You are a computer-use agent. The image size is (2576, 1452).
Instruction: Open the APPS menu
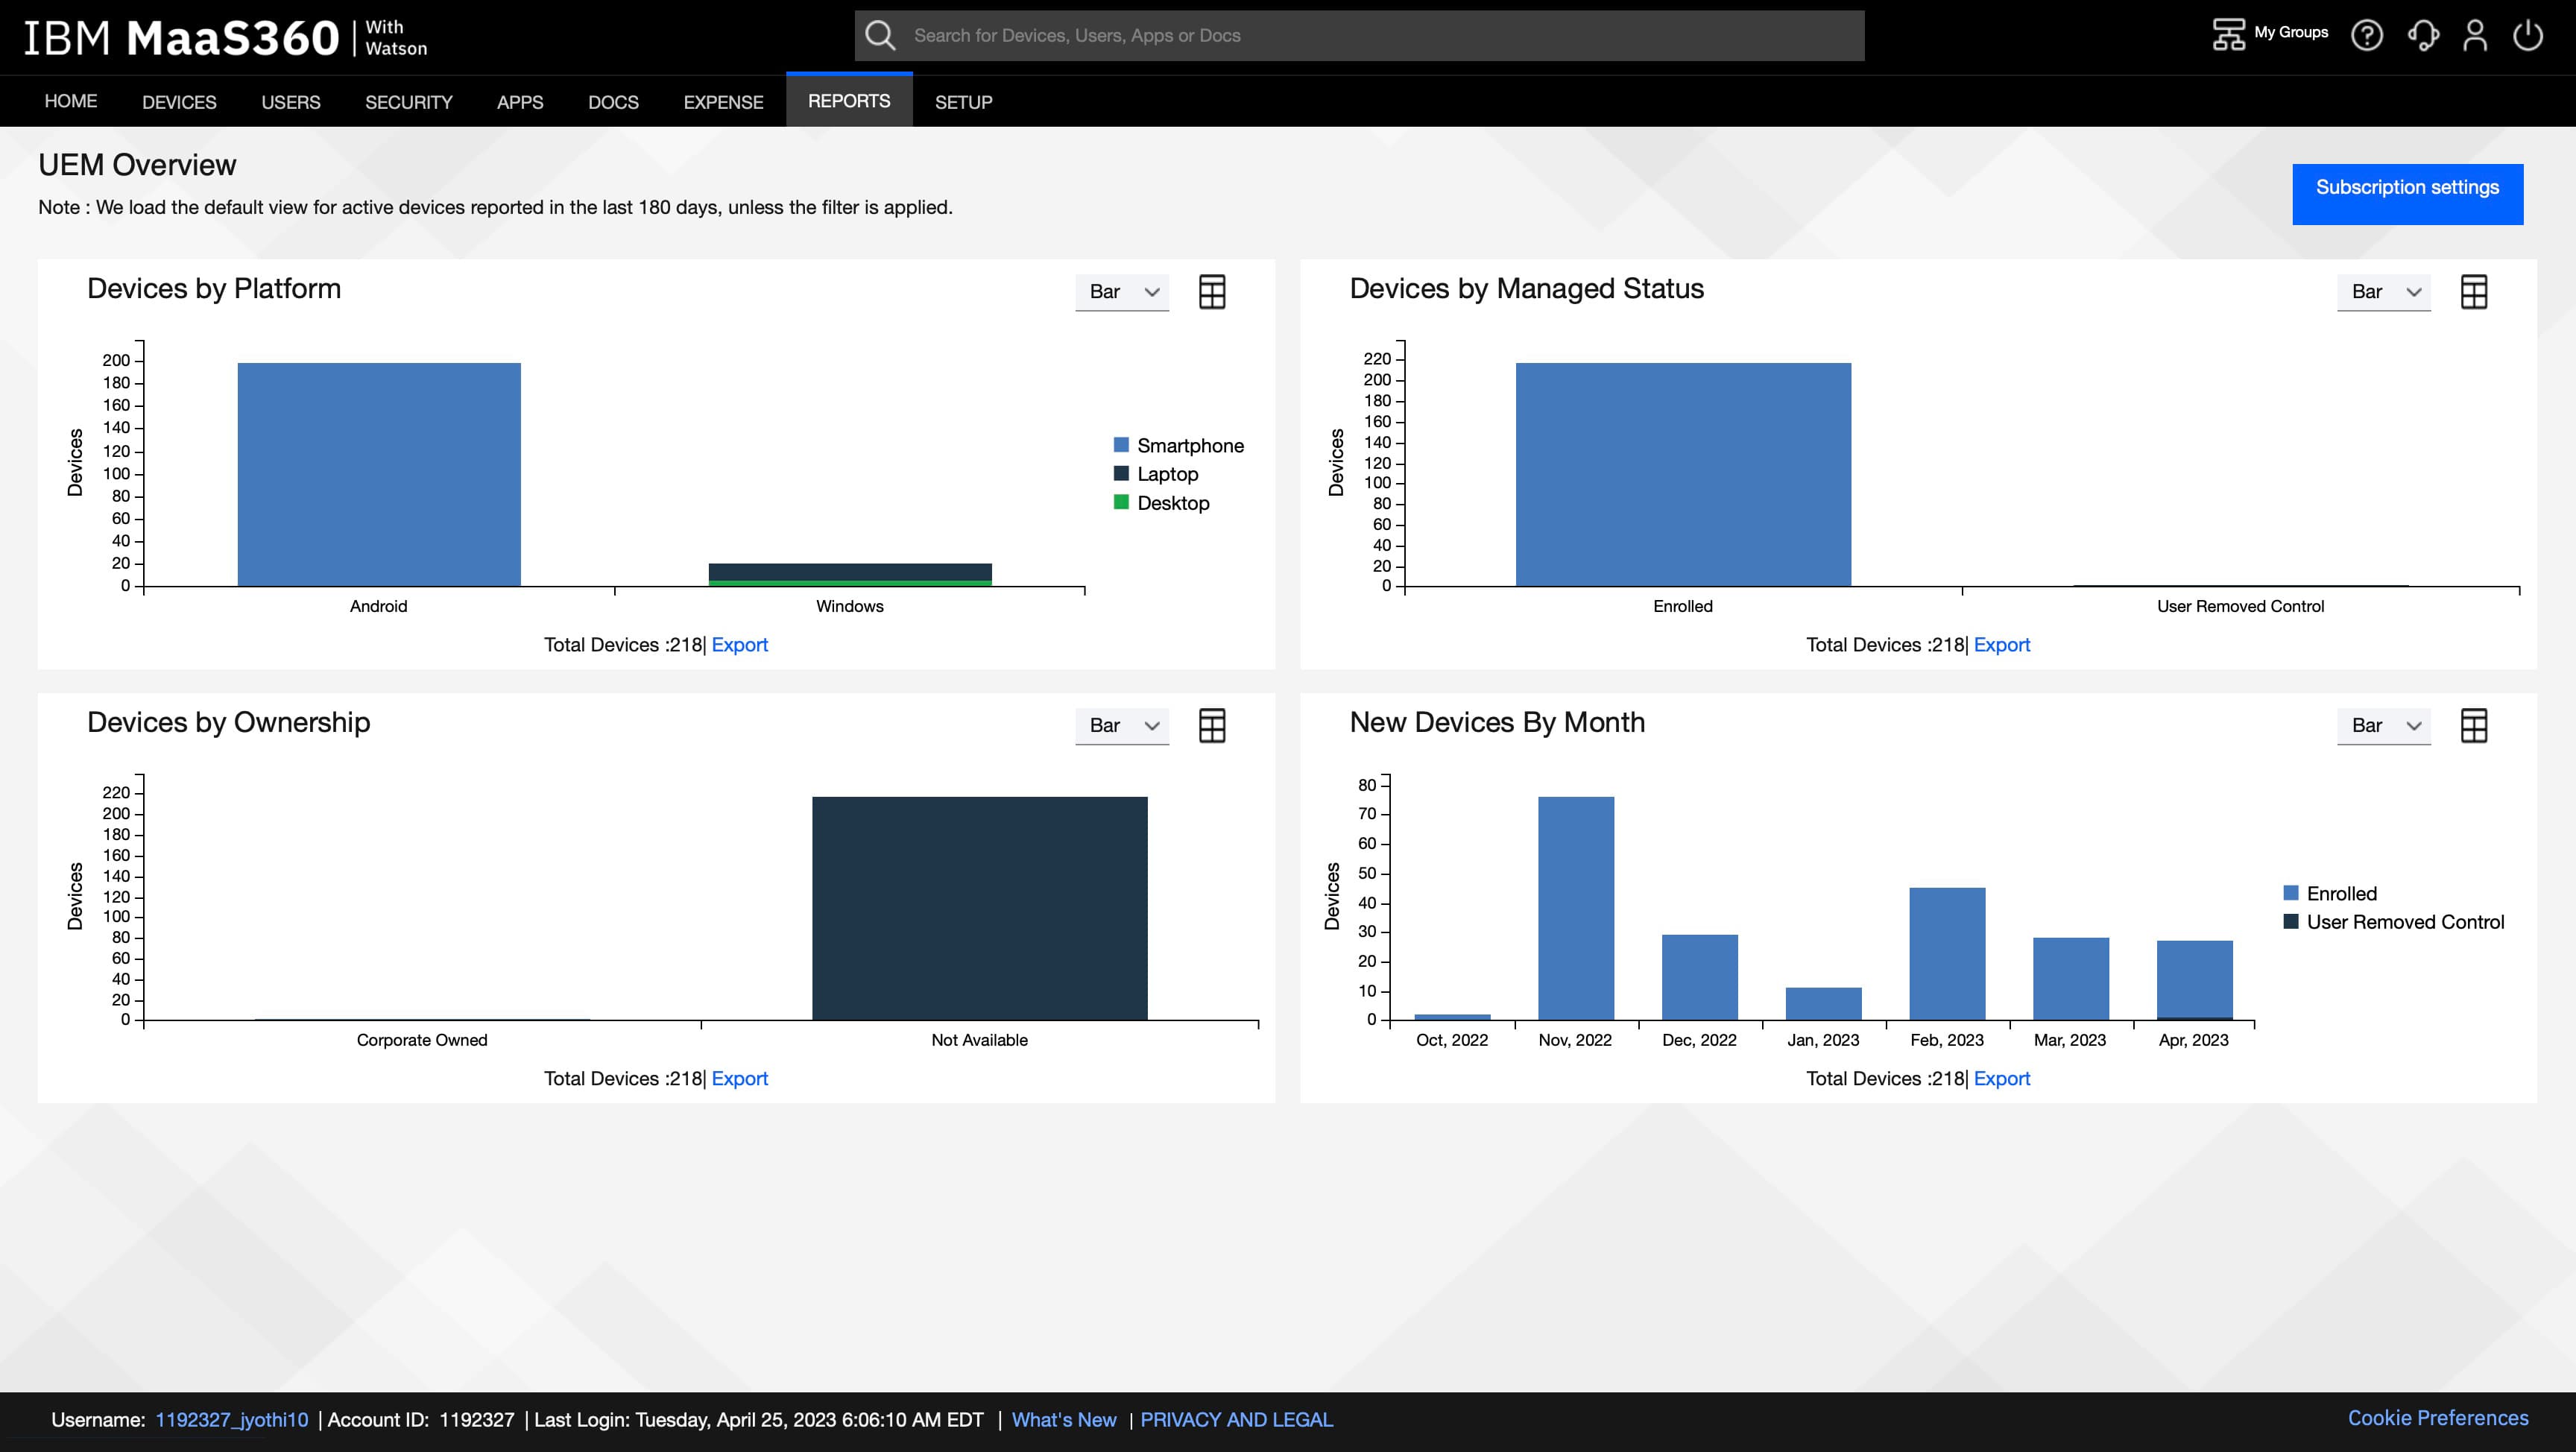pyautogui.click(x=520, y=102)
